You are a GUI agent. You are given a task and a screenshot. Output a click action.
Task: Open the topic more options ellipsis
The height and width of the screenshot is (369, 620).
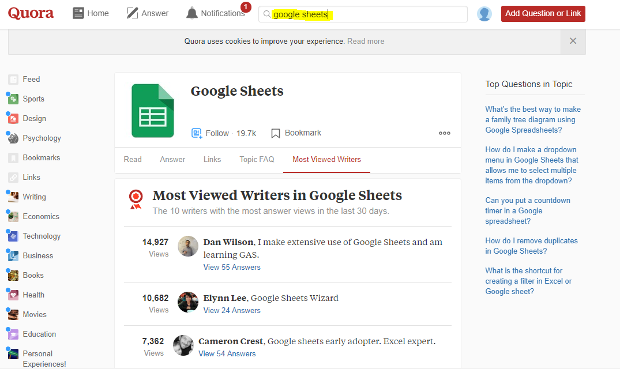tap(445, 133)
